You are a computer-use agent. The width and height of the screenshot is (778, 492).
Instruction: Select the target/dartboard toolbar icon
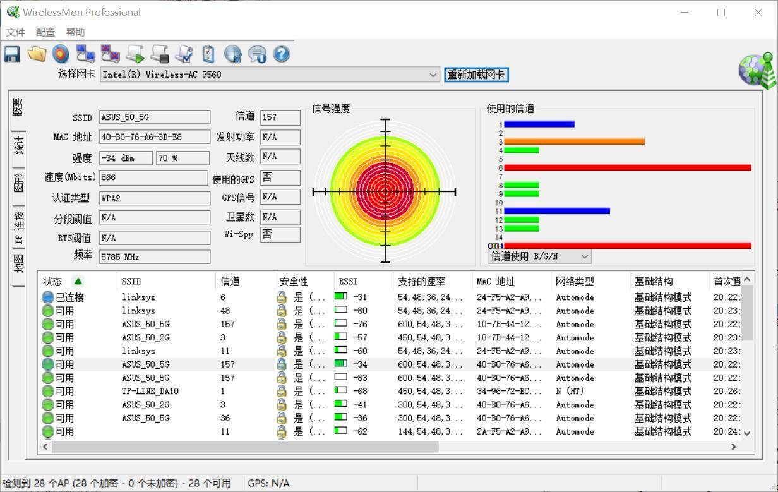[x=61, y=54]
